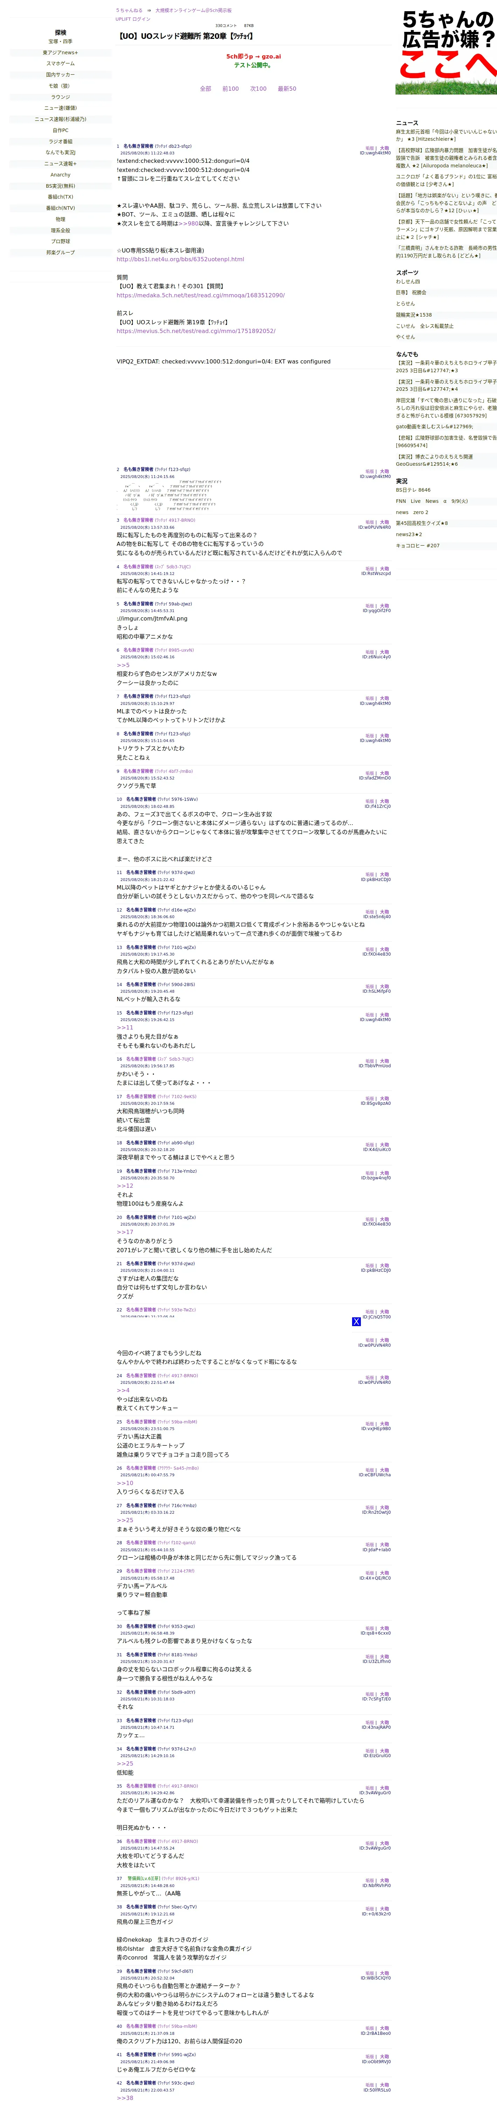The height and width of the screenshot is (2101, 497).
Task: Open Anarchy board in sidebar
Action: tap(60, 174)
